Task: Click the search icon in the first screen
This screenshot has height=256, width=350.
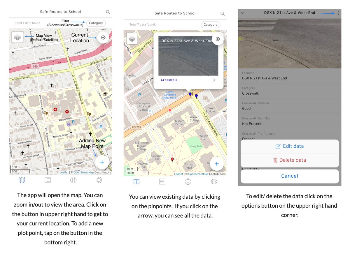Action: 108,12
